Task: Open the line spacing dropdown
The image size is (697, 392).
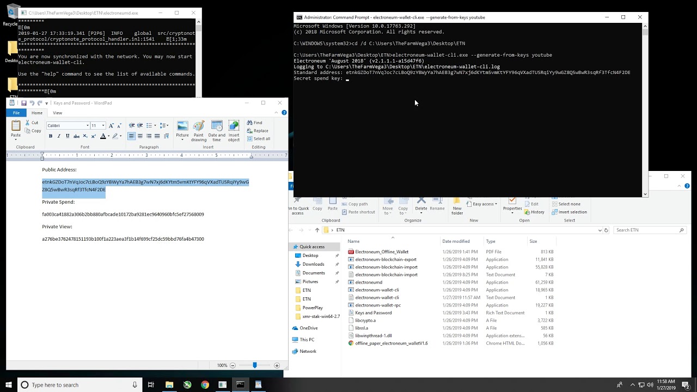Action: coord(164,126)
